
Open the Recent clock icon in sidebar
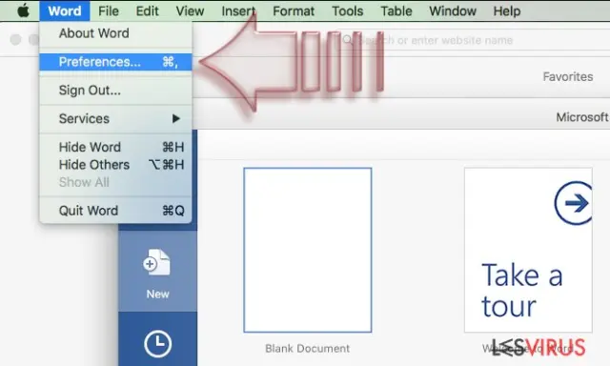pyautogui.click(x=157, y=344)
